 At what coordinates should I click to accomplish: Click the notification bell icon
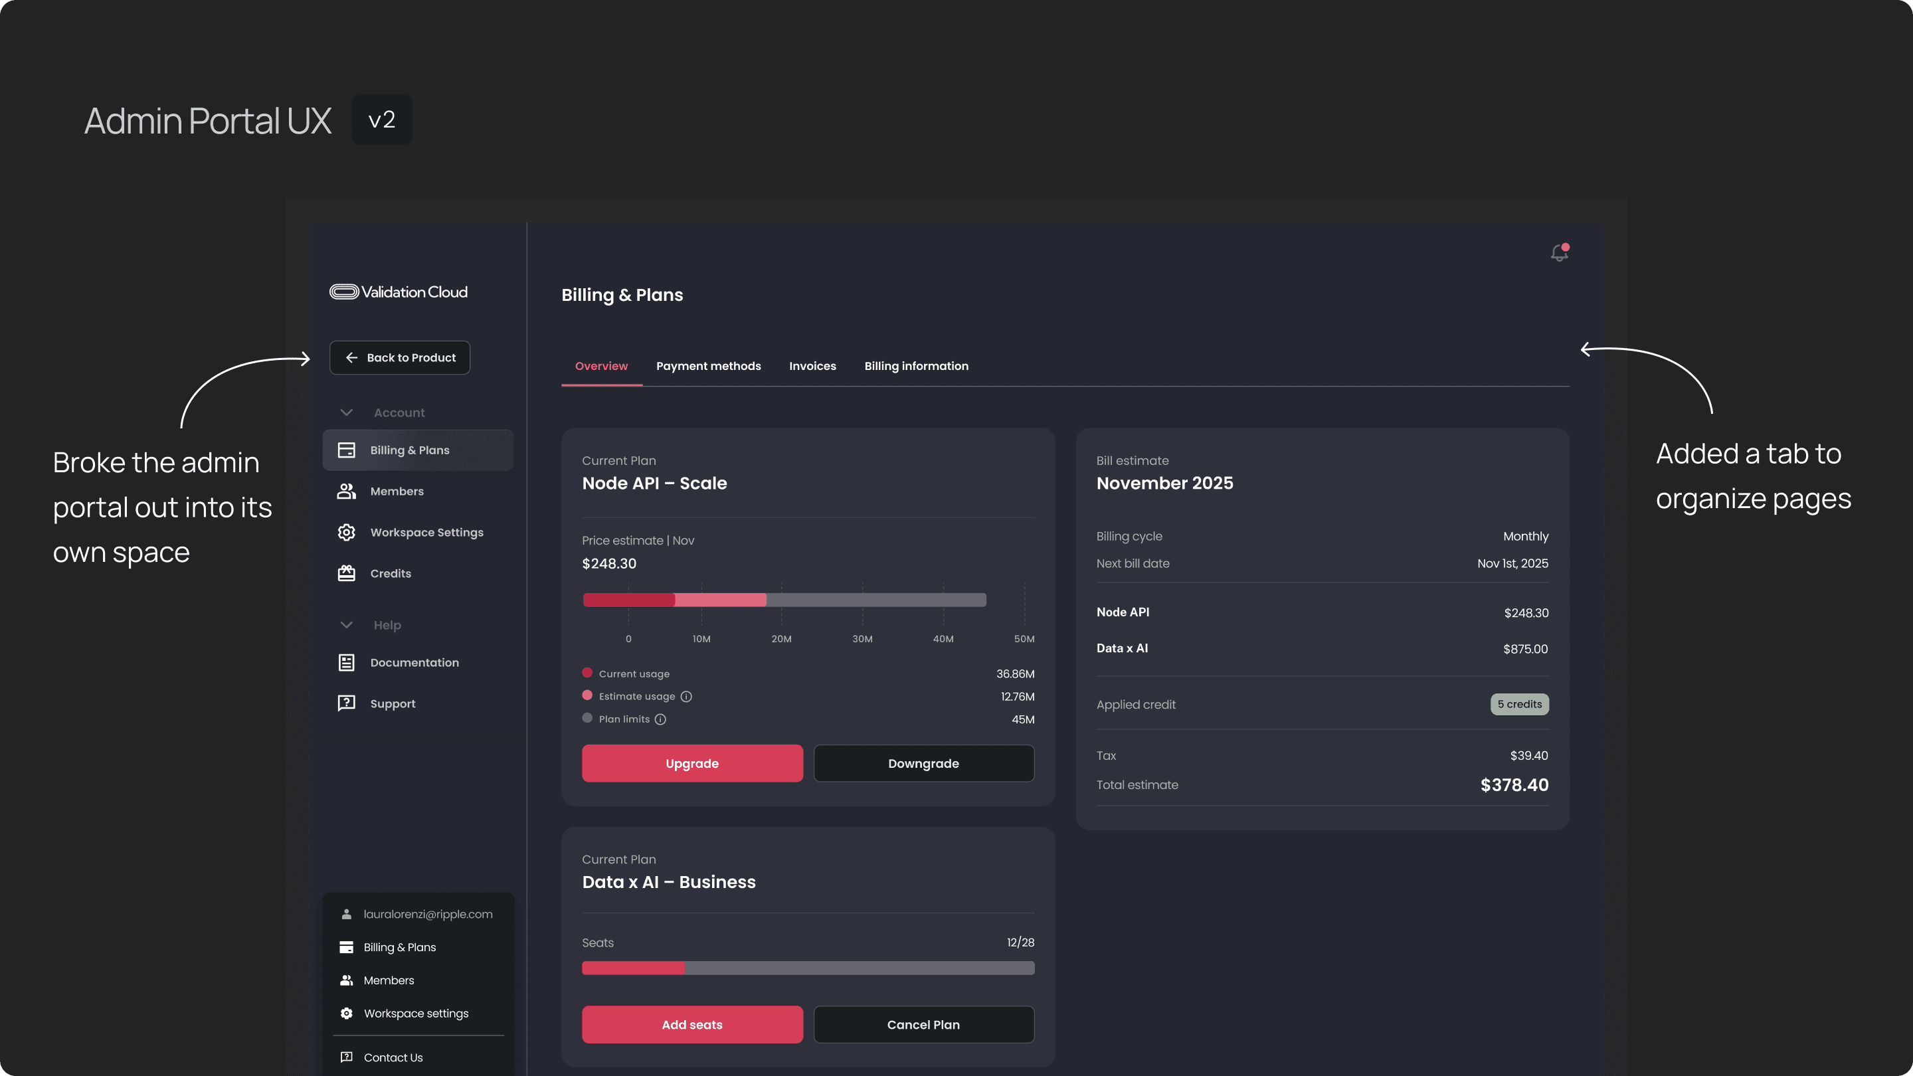pos(1559,253)
